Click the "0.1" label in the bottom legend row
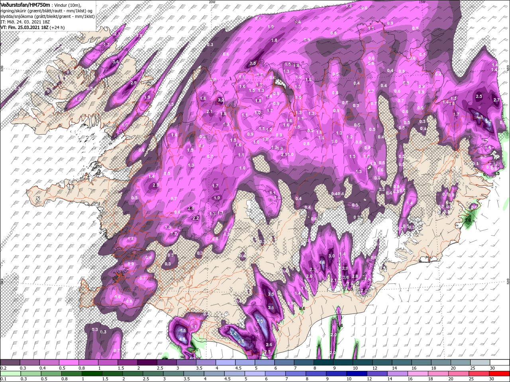 coord(3,379)
